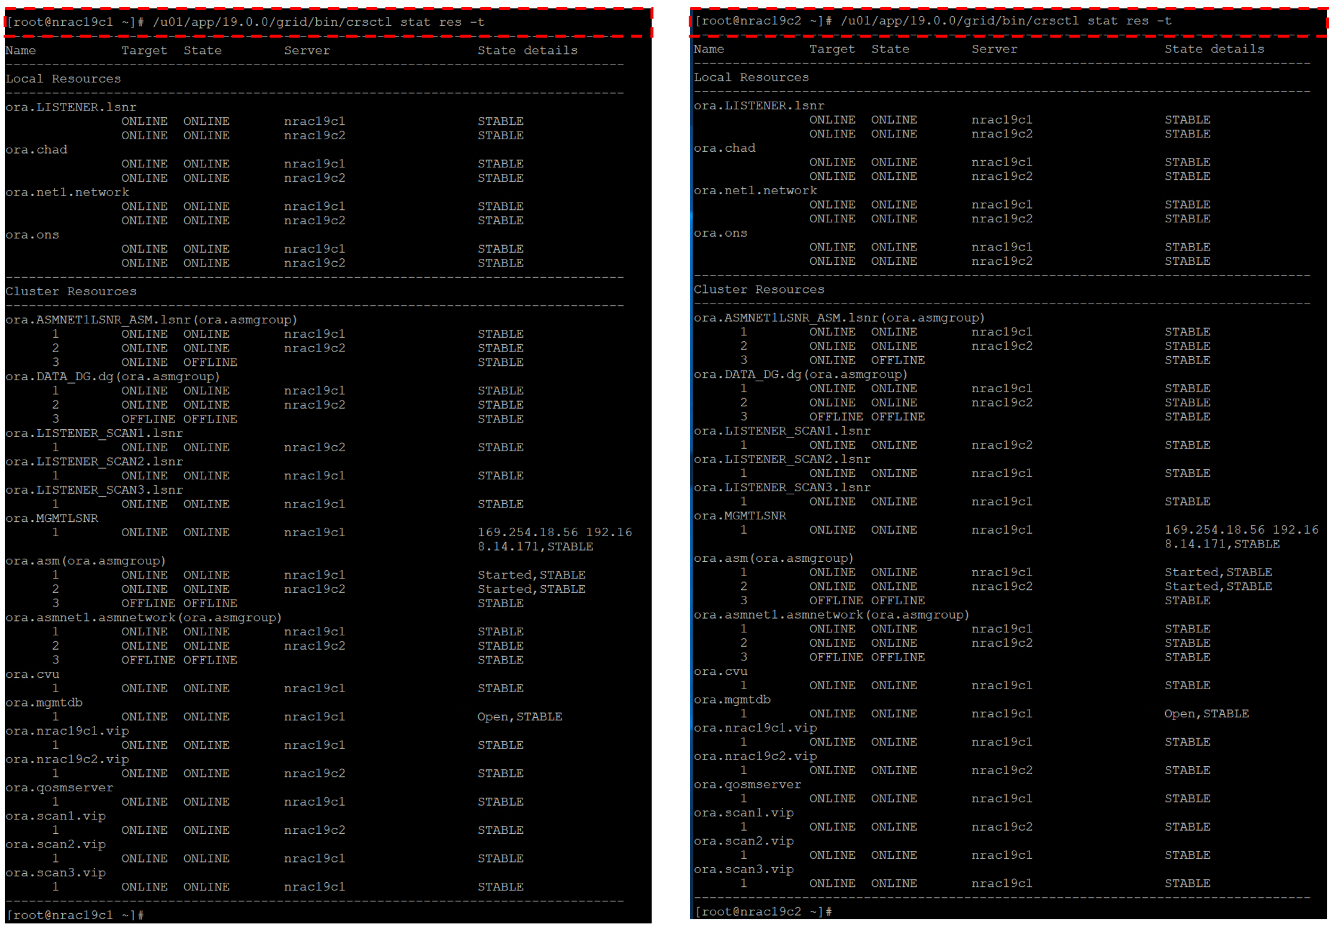Screen dimensions: 1335x927
Task: Click ora.MGMTLSNR resource name in left terminal
Action: (x=52, y=518)
